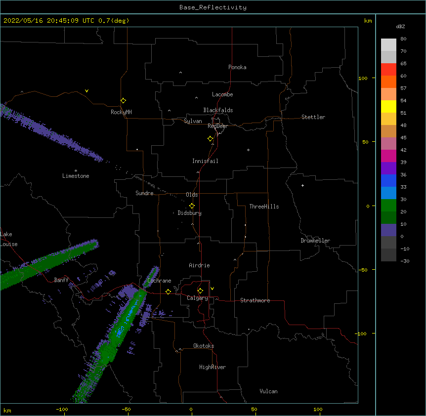
Task: Click the RockyMH label
Action: [121, 112]
